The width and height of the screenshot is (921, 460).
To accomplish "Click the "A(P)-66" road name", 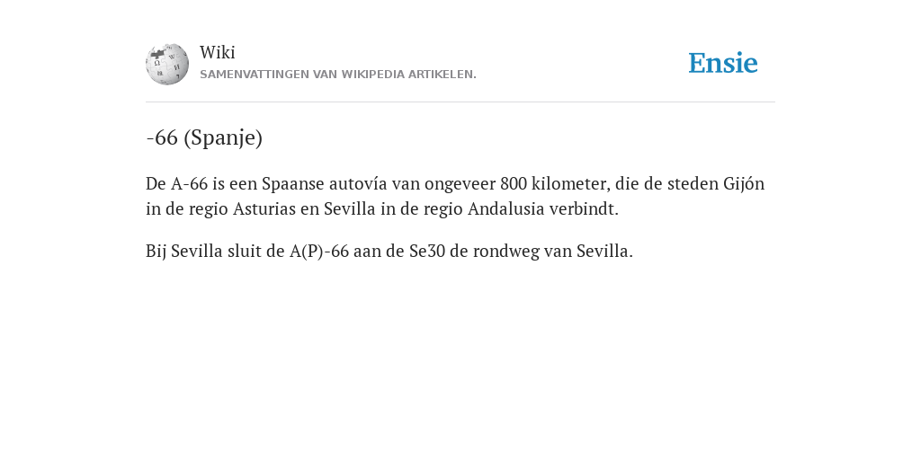I will [319, 252].
